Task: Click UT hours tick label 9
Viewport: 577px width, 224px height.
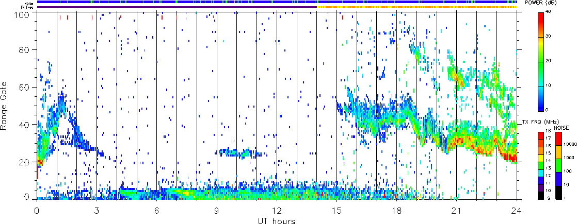Action: click(x=217, y=211)
